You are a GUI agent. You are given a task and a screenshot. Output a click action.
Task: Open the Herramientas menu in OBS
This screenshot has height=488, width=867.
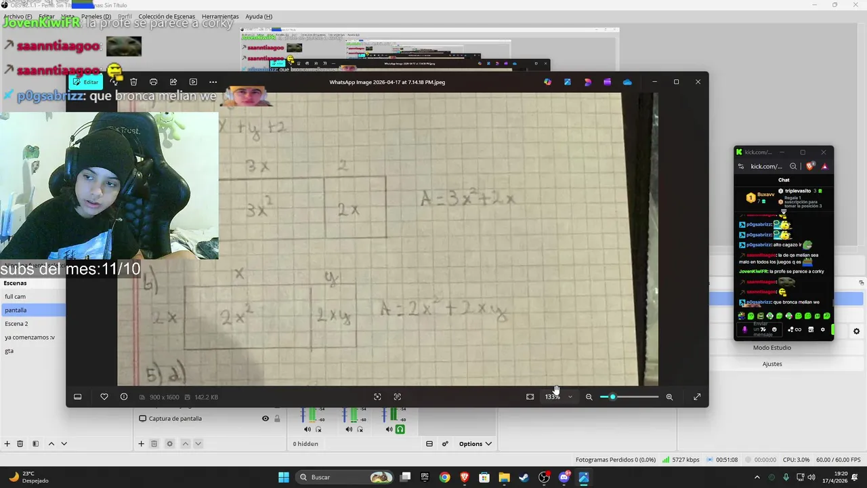click(220, 16)
